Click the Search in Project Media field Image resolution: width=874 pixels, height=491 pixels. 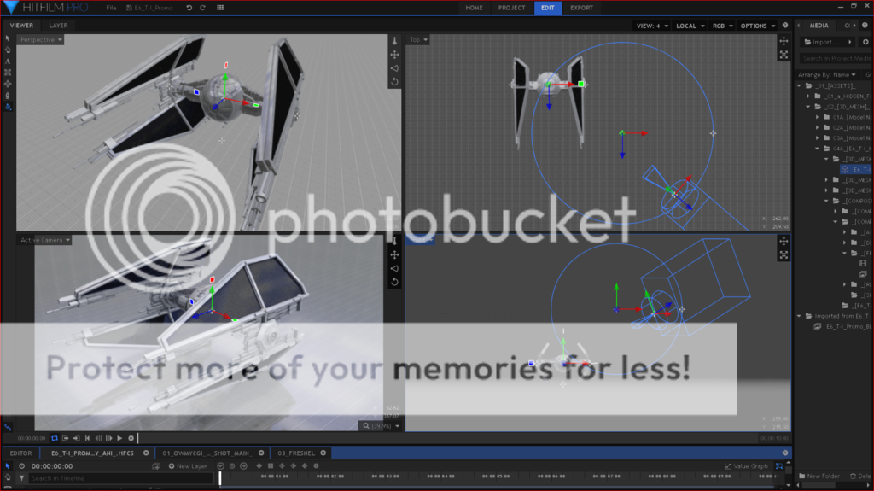(x=836, y=58)
